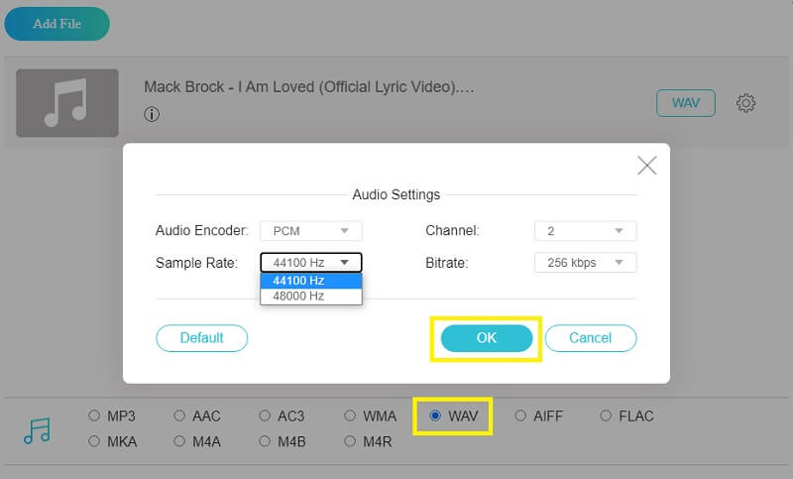The image size is (793, 479).
Task: Expand the Bitrate 256 kbps dropdown
Action: tap(585, 263)
